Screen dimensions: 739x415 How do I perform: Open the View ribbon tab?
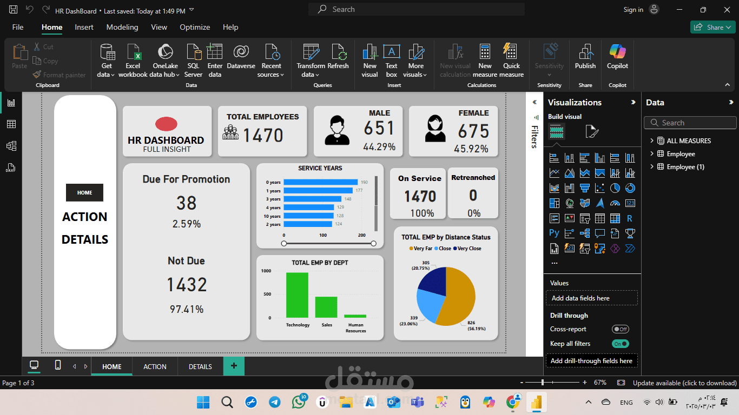[159, 27]
